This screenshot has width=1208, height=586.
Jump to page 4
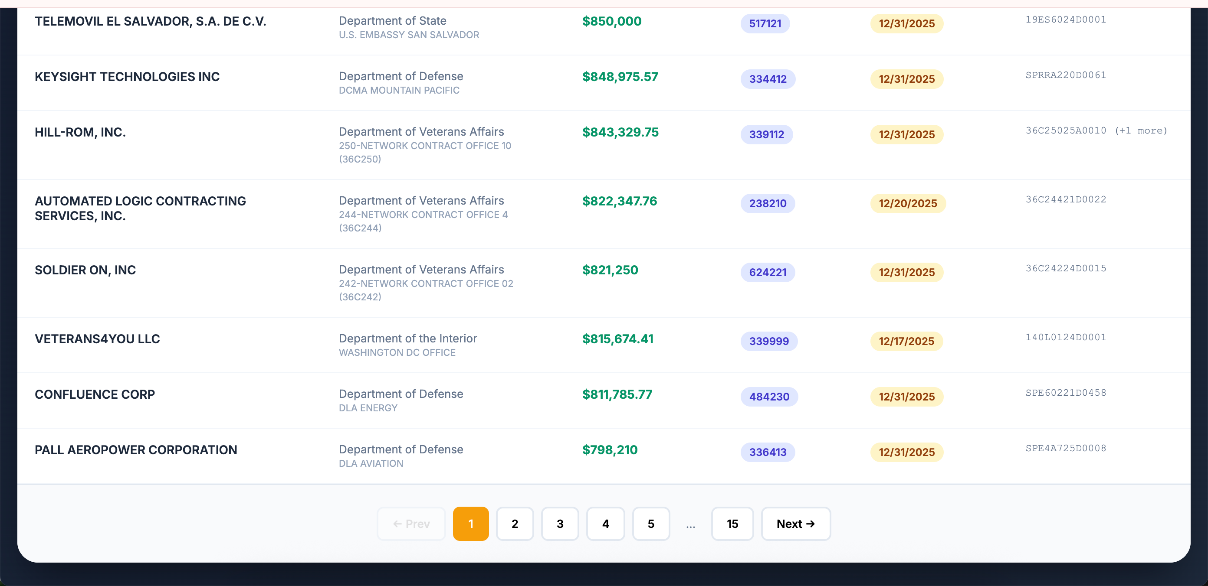pyautogui.click(x=605, y=524)
